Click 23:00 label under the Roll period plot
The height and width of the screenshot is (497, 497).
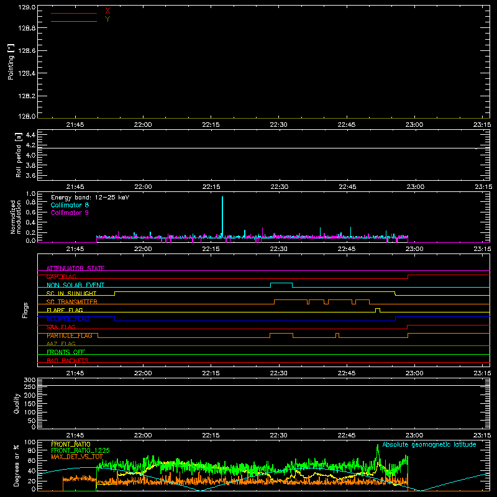[x=415, y=187]
